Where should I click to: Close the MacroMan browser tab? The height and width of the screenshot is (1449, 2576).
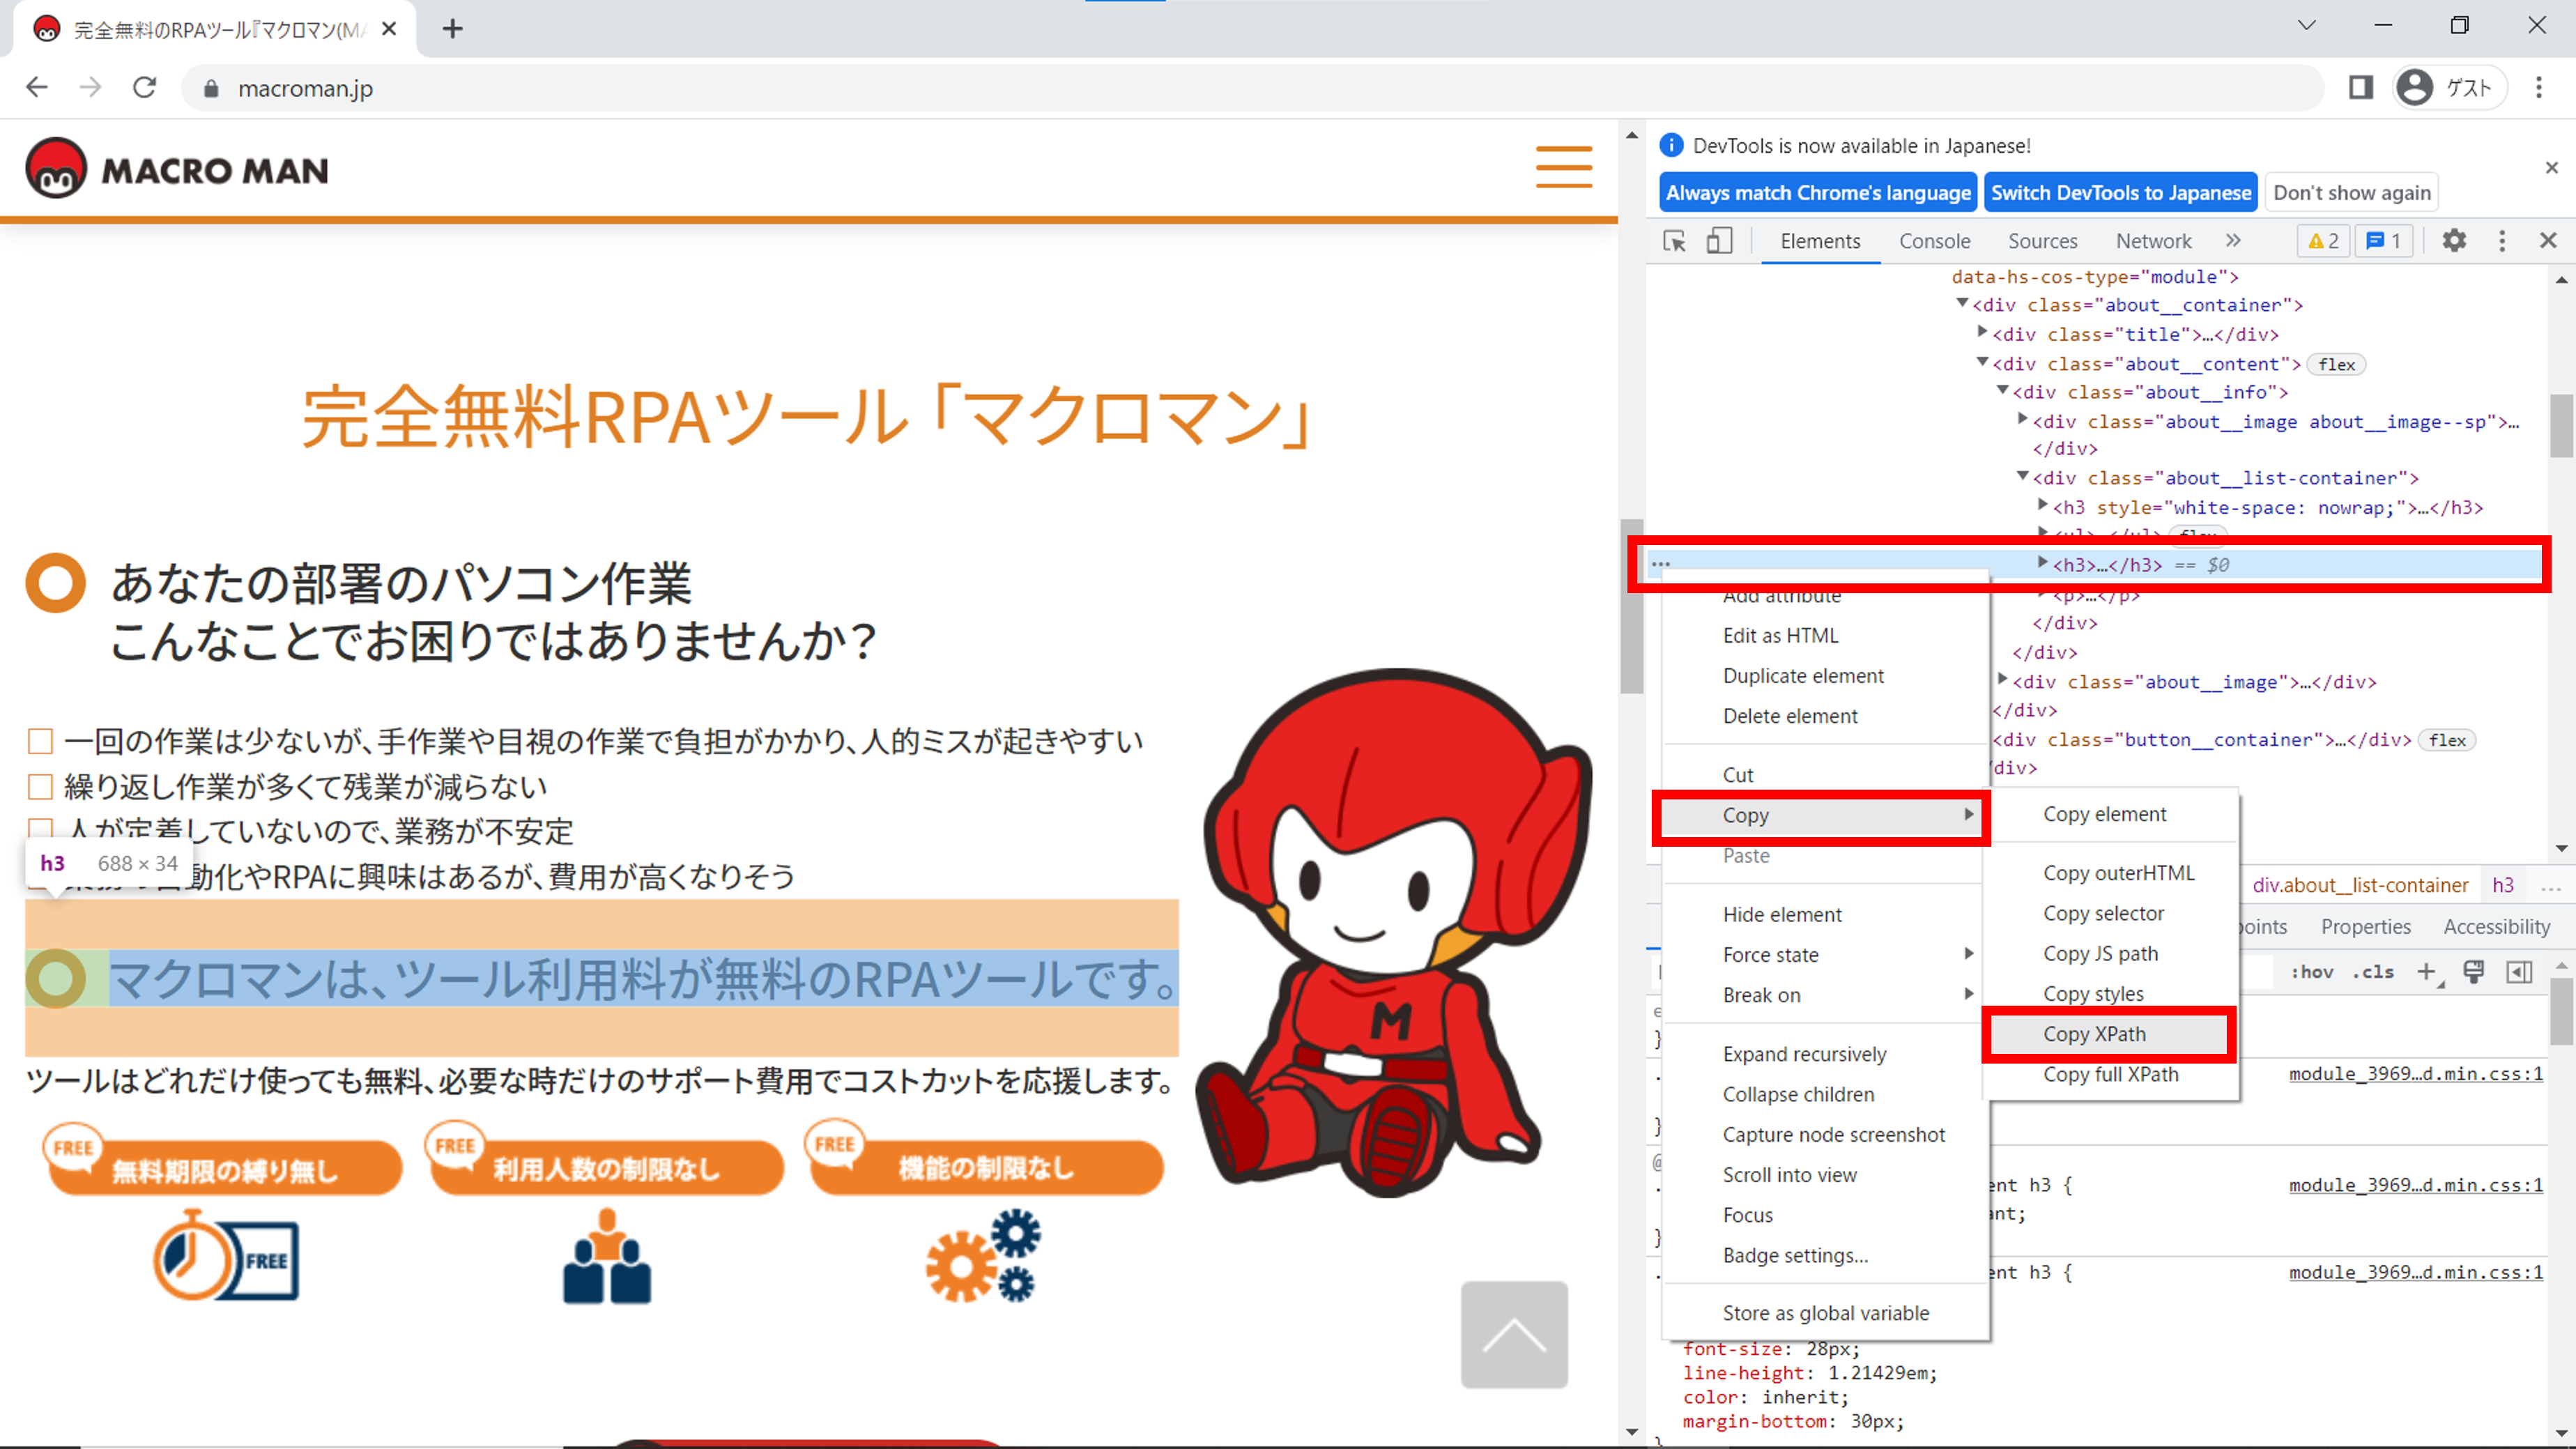point(389,29)
